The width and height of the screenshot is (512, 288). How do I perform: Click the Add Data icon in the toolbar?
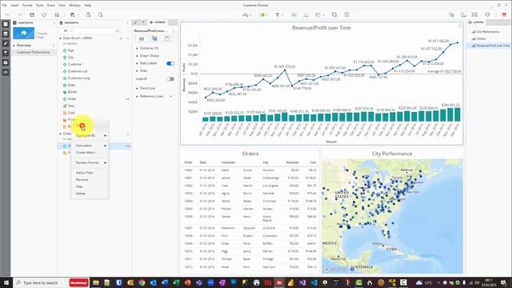[73, 14]
